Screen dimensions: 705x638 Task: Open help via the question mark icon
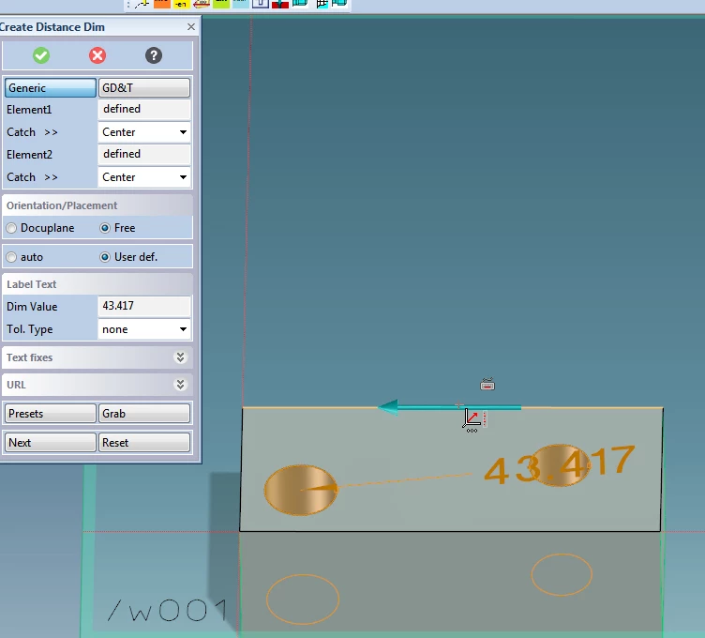[154, 55]
